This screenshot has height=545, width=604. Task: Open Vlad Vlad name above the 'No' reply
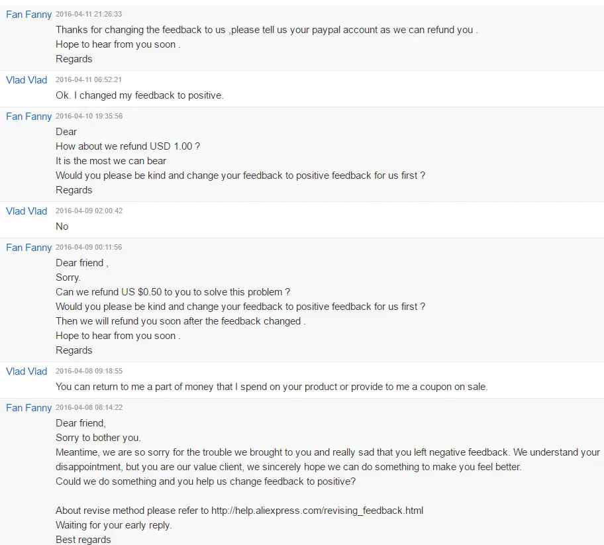pos(26,211)
